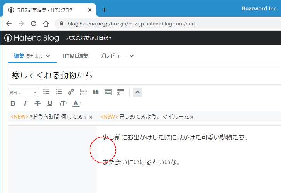This screenshot has width=281, height=193.
Task: Open a new browser tab with plus
Action: (105, 10)
